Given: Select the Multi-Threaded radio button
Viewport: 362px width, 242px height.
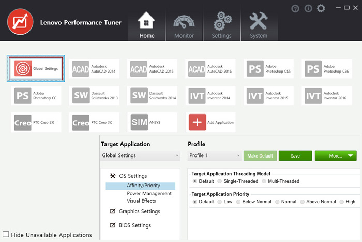Looking at the screenshot, I should click(264, 181).
